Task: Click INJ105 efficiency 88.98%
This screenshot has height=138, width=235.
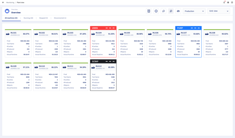Action: [140, 34]
